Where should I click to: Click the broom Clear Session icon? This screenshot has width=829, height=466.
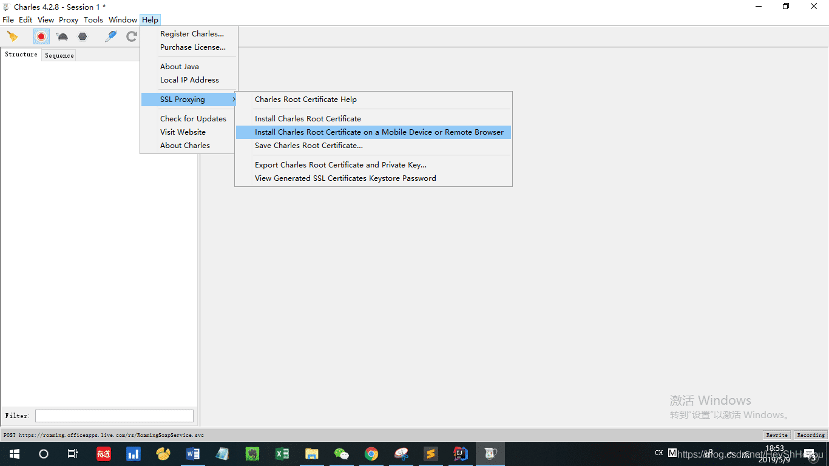12,36
